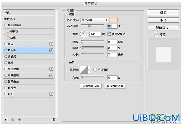Viewport: 183px width, 125px height.
Task: Add another 内阴影 effect plus icon
Action: (51, 50)
